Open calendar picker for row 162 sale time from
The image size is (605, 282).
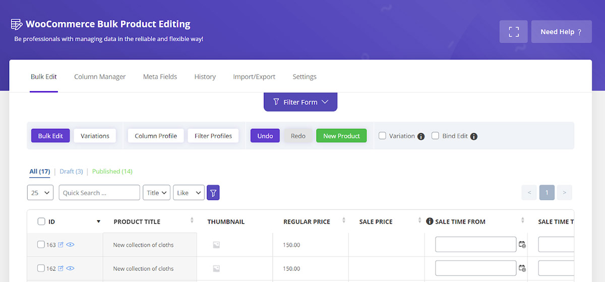tap(522, 268)
